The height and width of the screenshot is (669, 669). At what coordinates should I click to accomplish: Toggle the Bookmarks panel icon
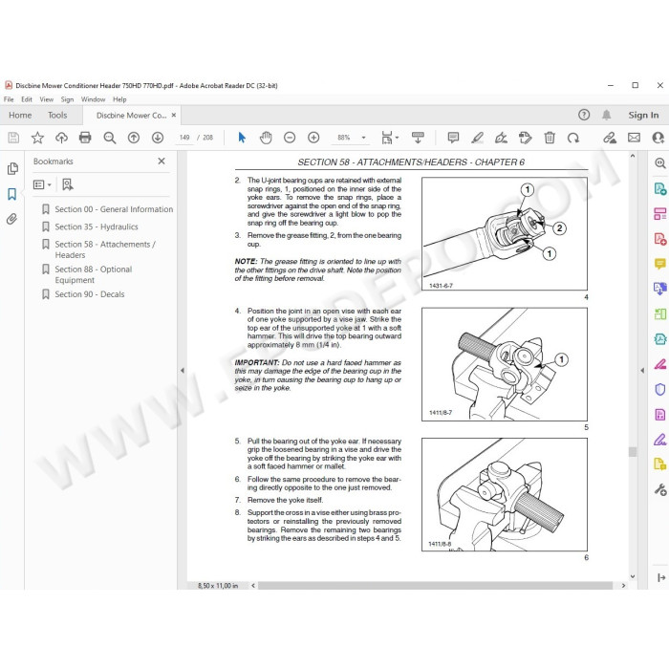11,194
